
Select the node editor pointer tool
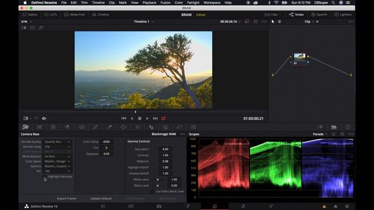point(273,22)
